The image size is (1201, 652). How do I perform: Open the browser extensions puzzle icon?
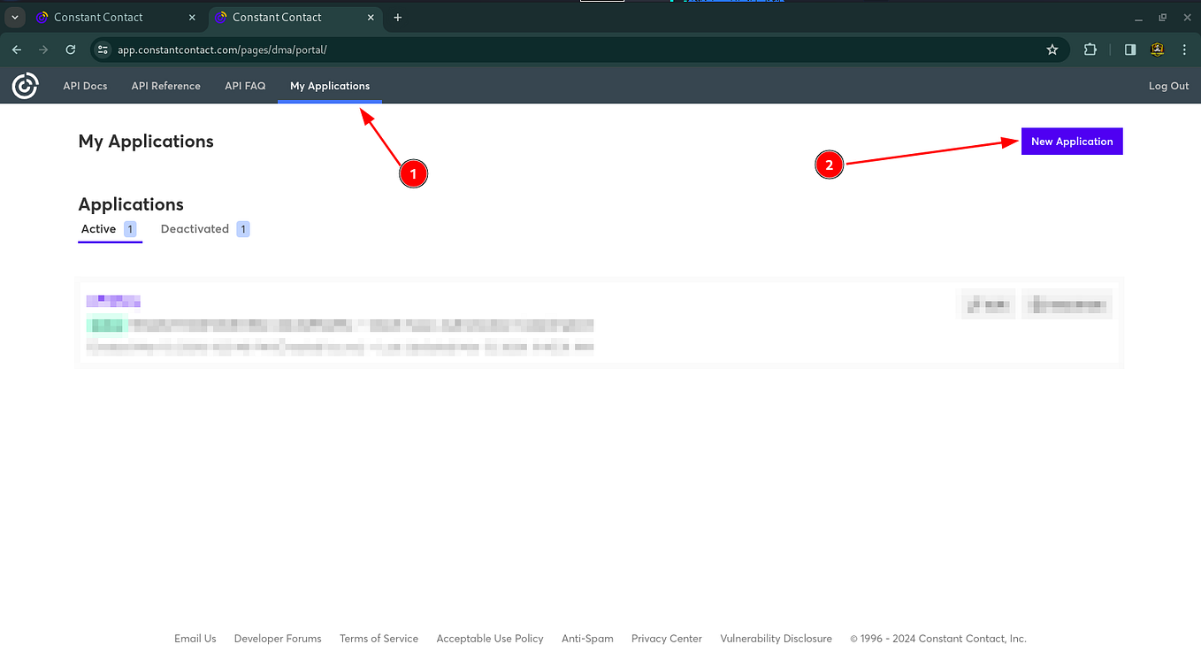pos(1090,50)
